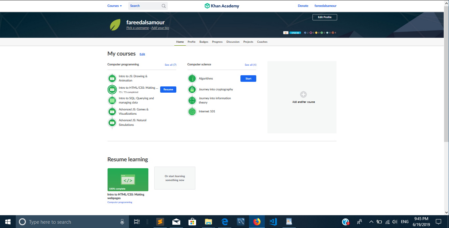
Task: Click the Add another course plus icon
Action: 303,94
